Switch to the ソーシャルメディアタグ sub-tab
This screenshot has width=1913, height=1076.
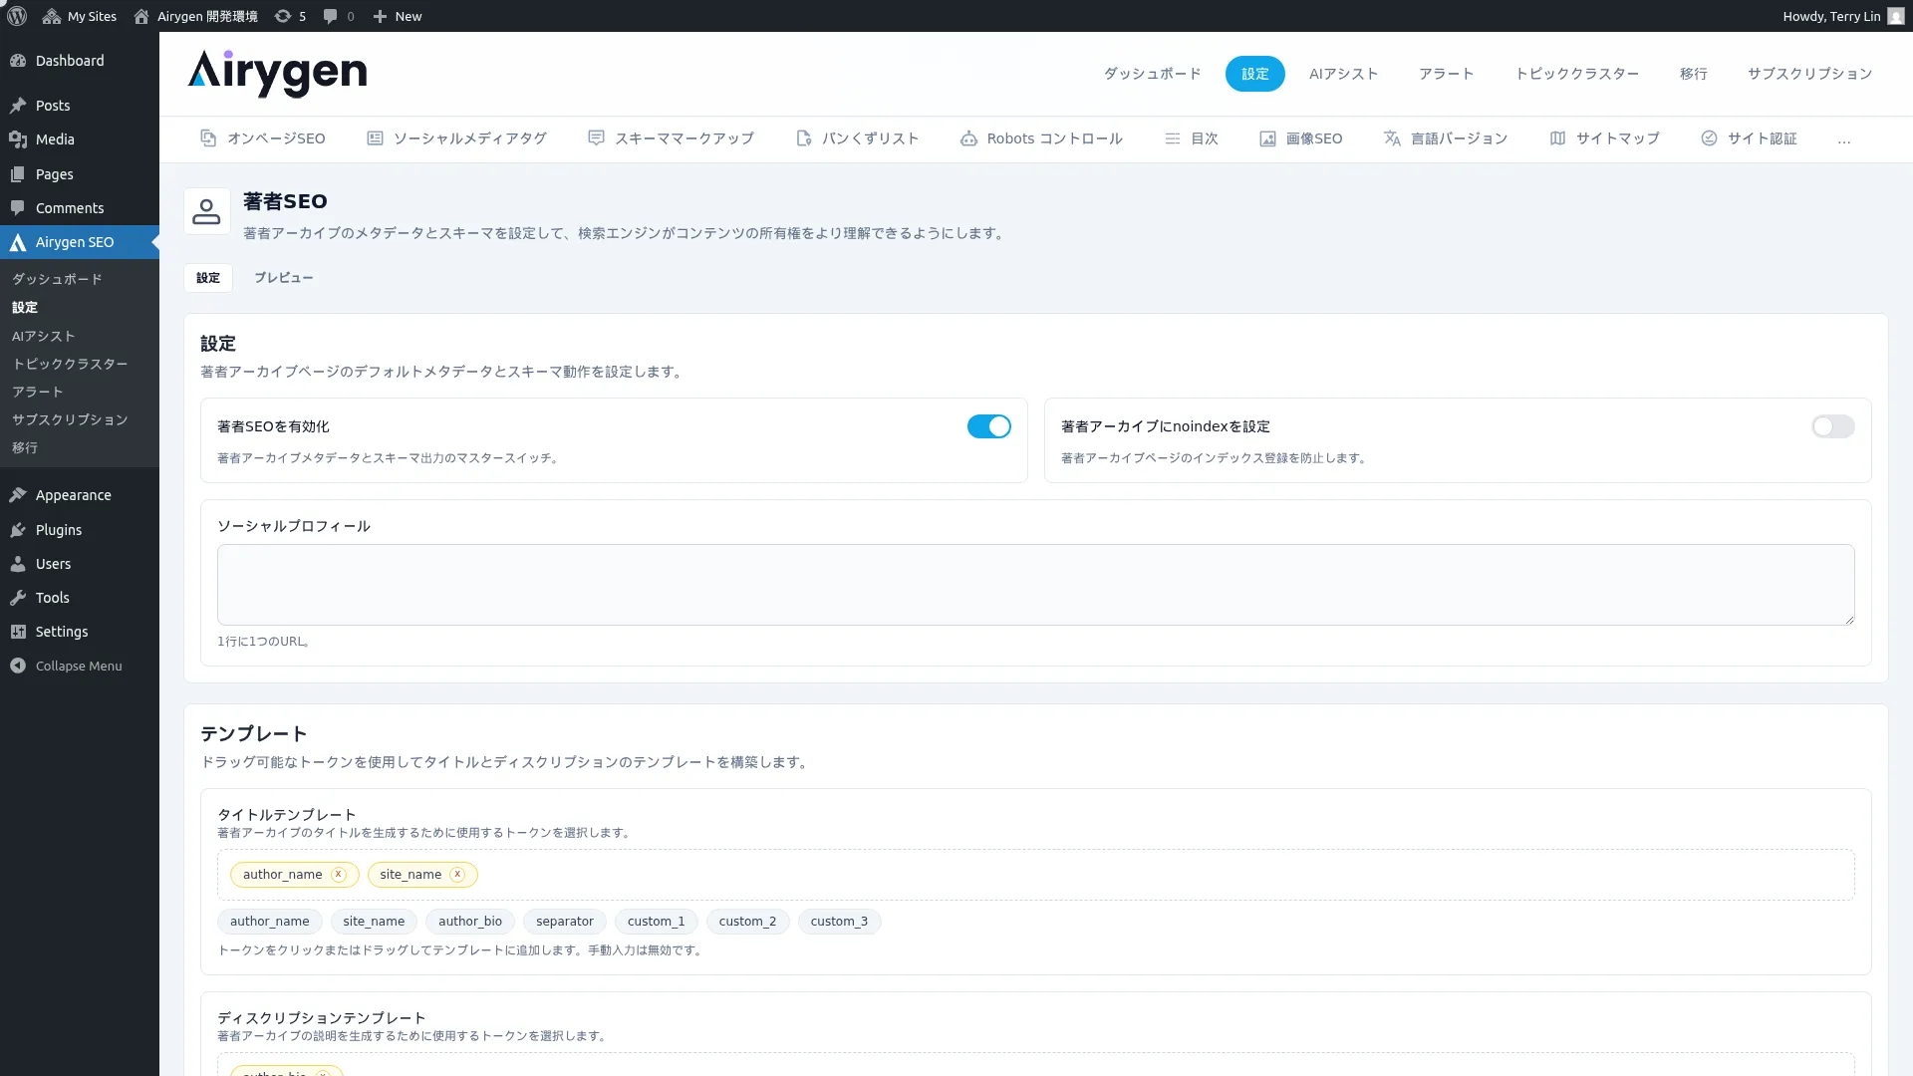click(x=457, y=138)
